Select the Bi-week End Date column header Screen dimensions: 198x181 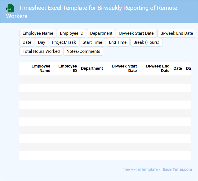coord(158,68)
